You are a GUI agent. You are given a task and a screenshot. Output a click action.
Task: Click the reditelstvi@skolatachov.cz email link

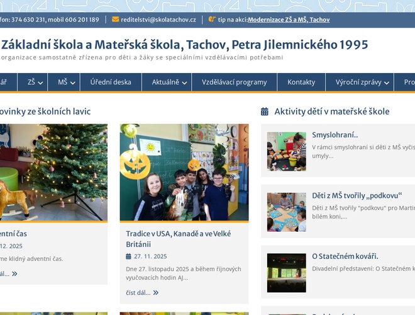(158, 20)
